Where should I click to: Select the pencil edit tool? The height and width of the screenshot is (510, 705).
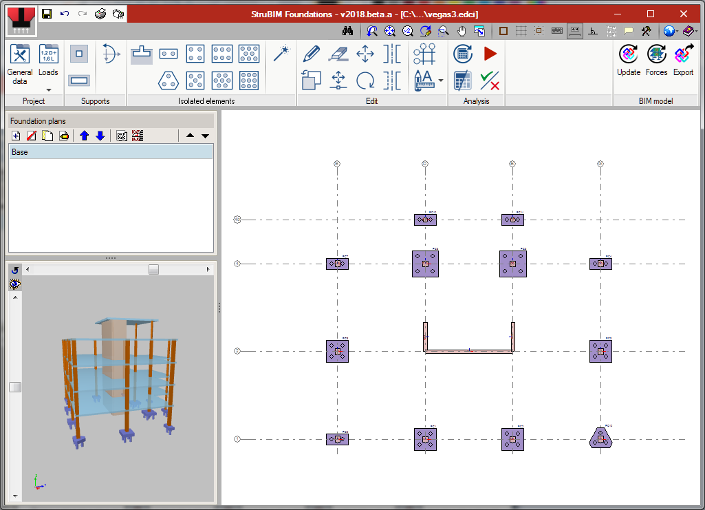(312, 54)
